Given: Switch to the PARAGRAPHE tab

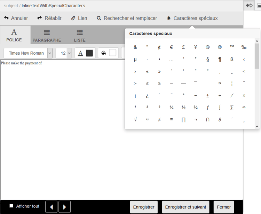Looking at the screenshot, I should (x=47, y=35).
